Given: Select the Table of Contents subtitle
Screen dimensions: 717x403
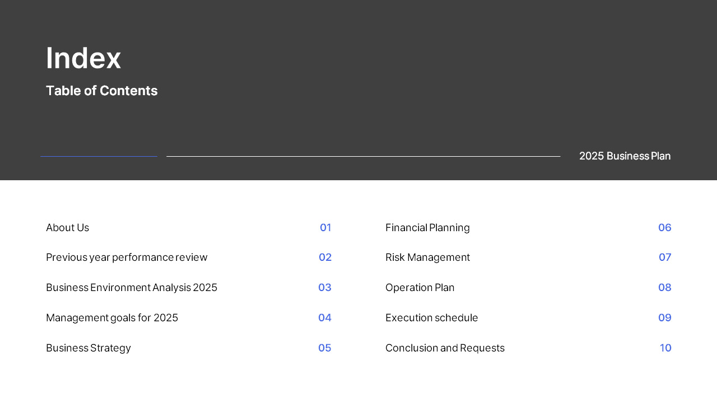Looking at the screenshot, I should click(102, 91).
